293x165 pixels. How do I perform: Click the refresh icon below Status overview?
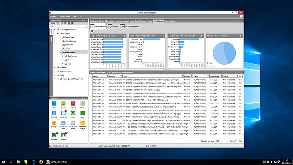click(x=92, y=31)
